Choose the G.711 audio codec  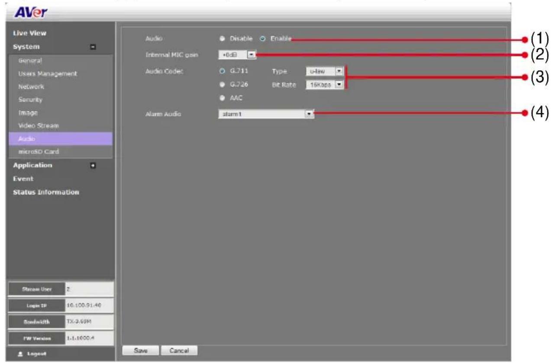[x=222, y=71]
